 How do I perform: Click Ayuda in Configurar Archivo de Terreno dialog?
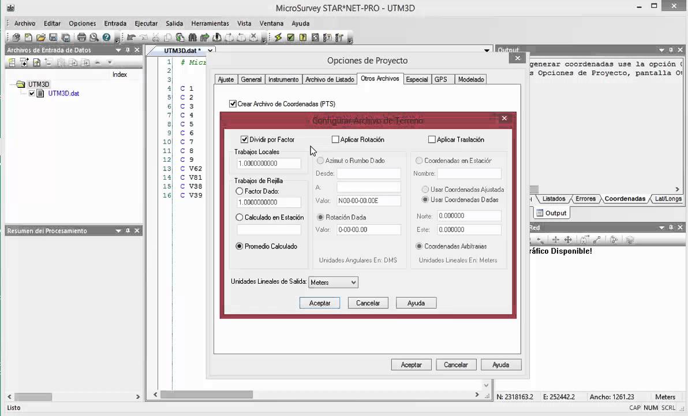[416, 303]
